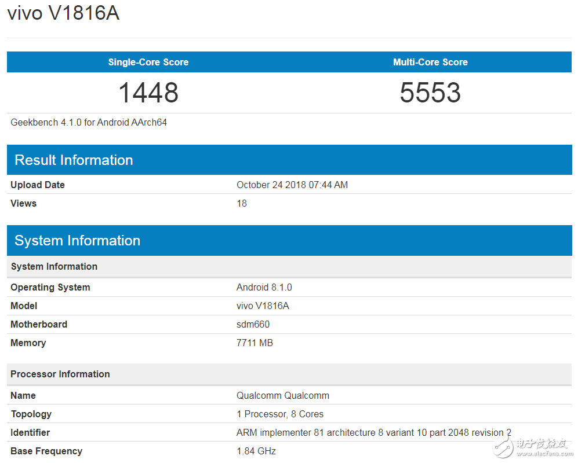
Task: Click the Android 8.1.0 operating system value
Action: [x=264, y=287]
